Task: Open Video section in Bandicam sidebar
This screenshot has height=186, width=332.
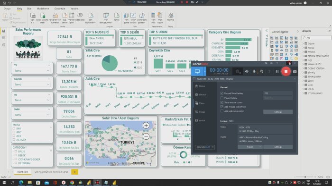Action: tap(200, 103)
